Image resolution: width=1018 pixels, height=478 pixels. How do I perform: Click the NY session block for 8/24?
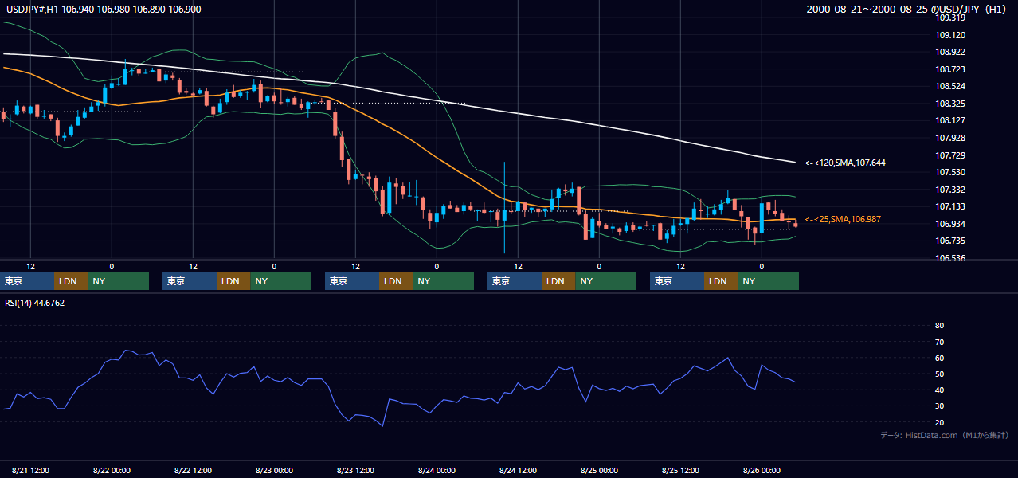(x=605, y=281)
